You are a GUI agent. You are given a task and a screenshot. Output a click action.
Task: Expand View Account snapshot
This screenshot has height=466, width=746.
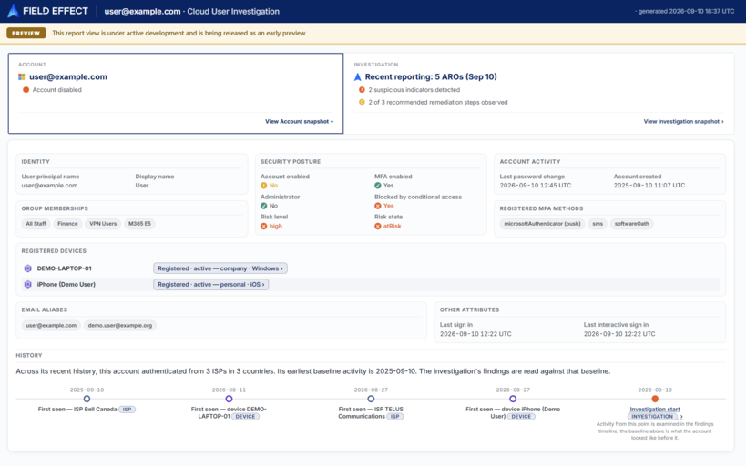click(x=300, y=122)
